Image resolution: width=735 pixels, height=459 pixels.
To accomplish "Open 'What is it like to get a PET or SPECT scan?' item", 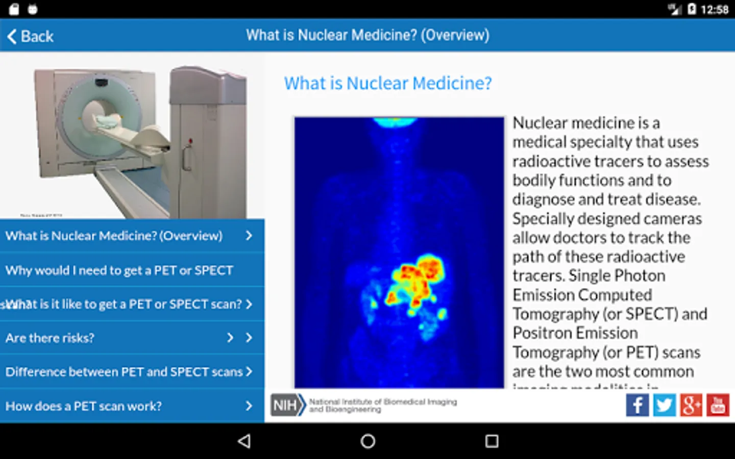I will click(x=132, y=304).
